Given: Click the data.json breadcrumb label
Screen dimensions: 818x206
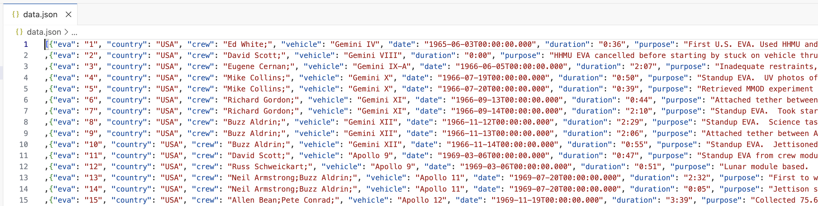Looking at the screenshot, I should click(44, 32).
